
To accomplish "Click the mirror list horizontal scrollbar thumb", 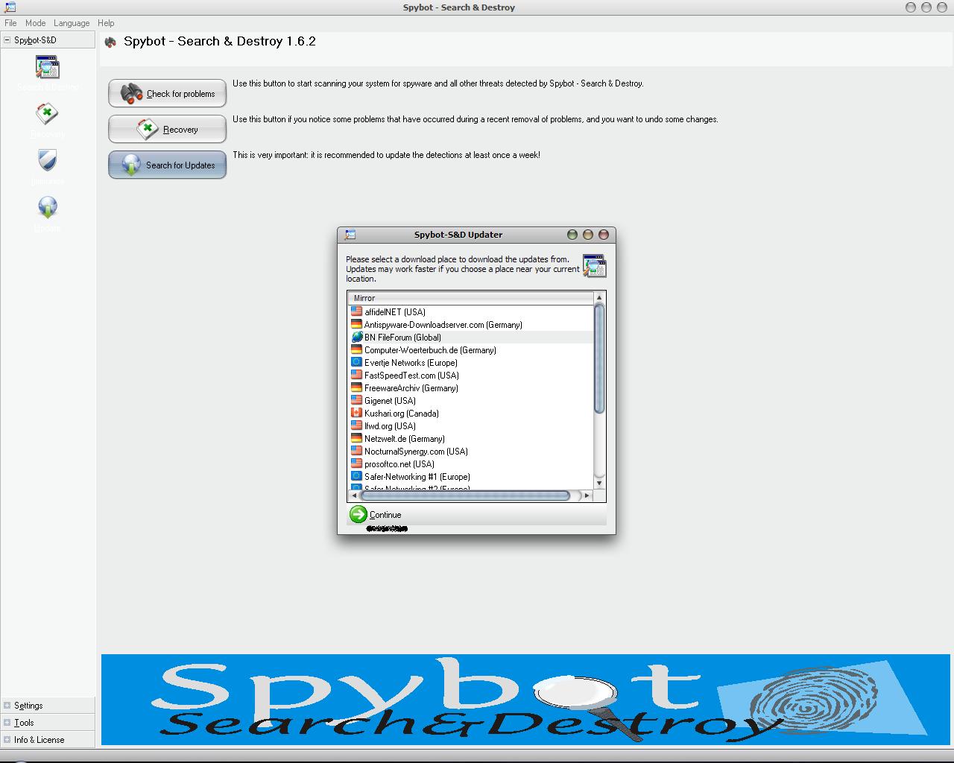I will [x=465, y=496].
